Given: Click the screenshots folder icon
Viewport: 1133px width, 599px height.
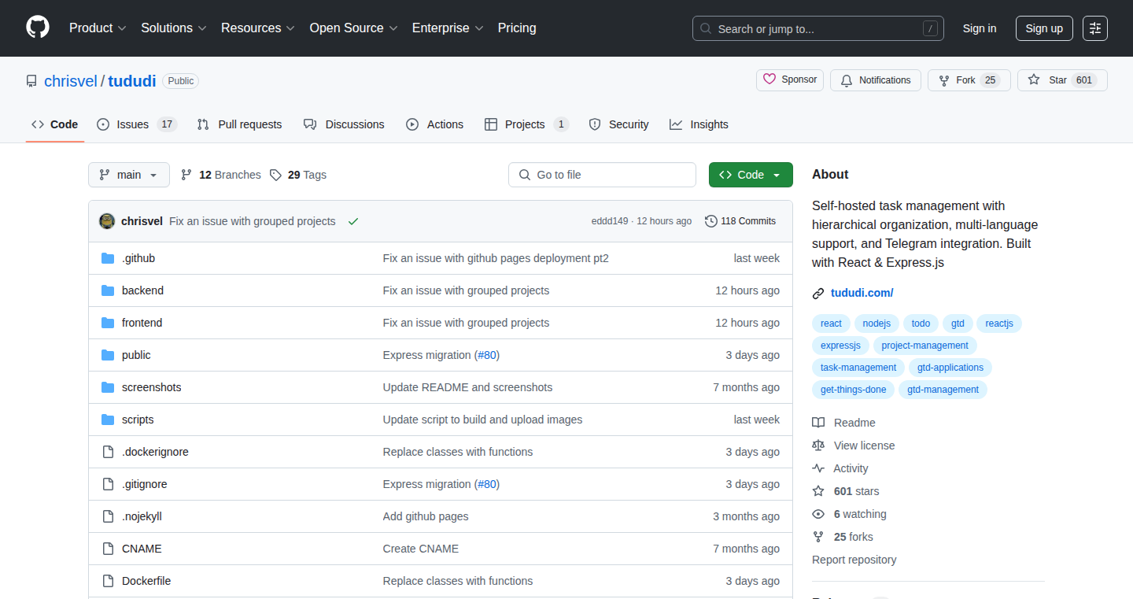Looking at the screenshot, I should point(108,387).
